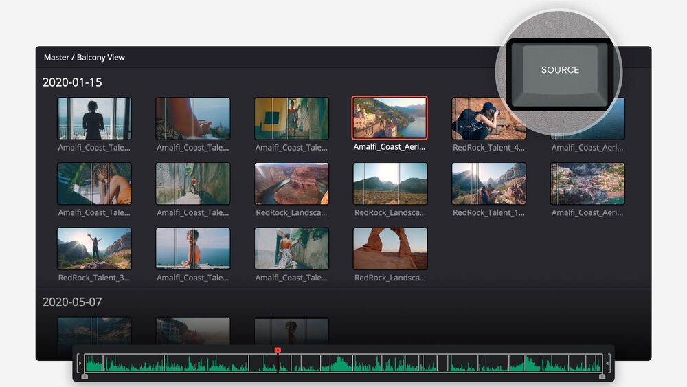Select the RedRock_Talent_4 photographer clip
The image size is (687, 387).
[488, 118]
